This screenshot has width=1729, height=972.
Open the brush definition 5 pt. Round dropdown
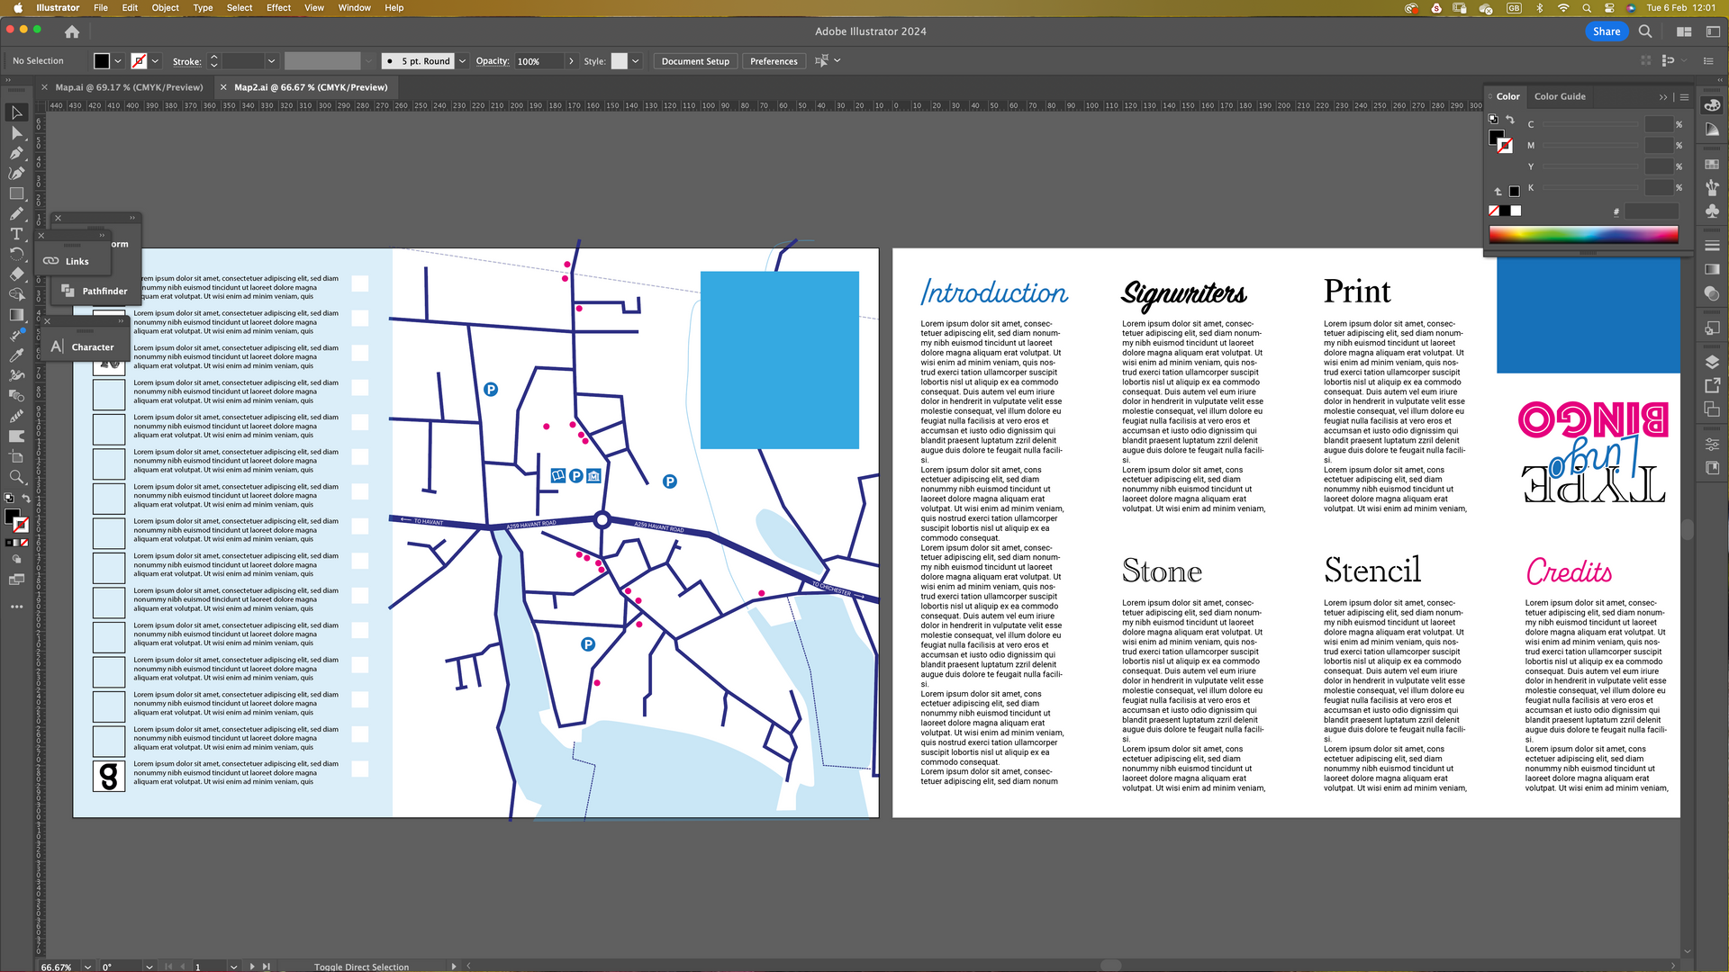[462, 61]
